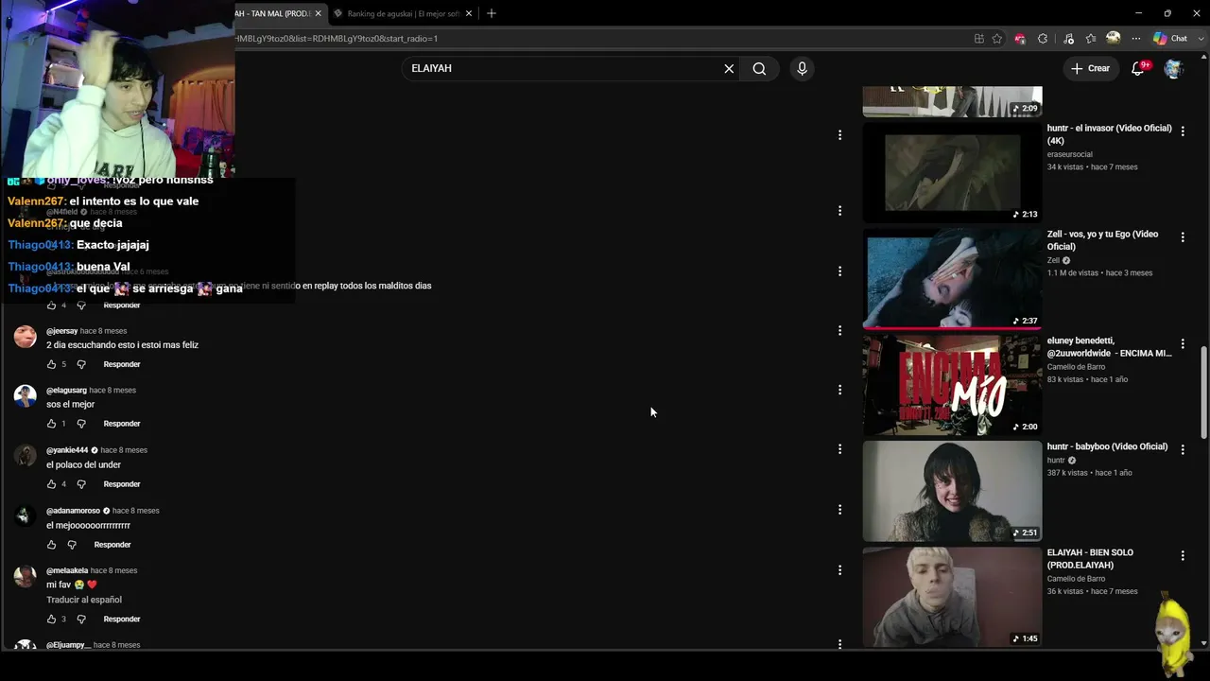
Task: Open the browser profile avatar
Action: [1114, 39]
